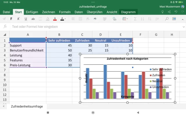Collapse the ribbon with chevron
Screen dimensions: 186x116
click(x=183, y=19)
